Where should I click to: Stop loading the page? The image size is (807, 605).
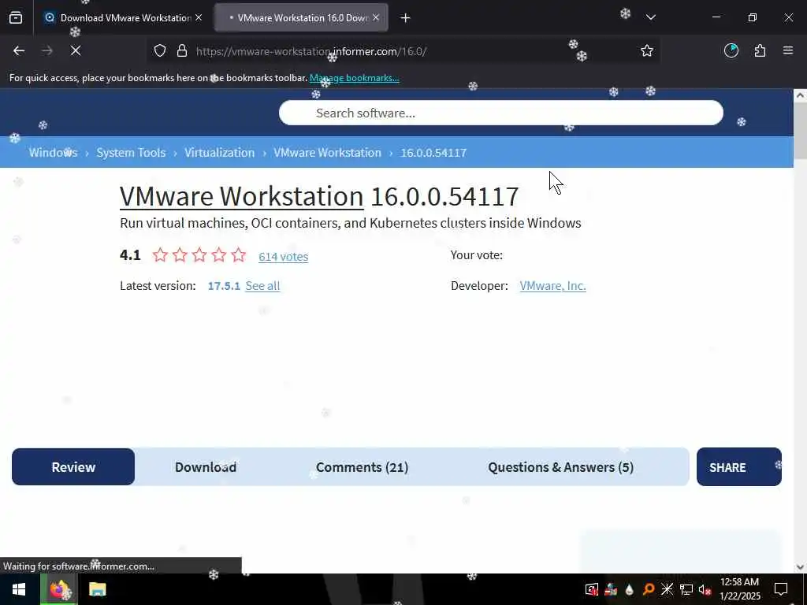(x=75, y=50)
